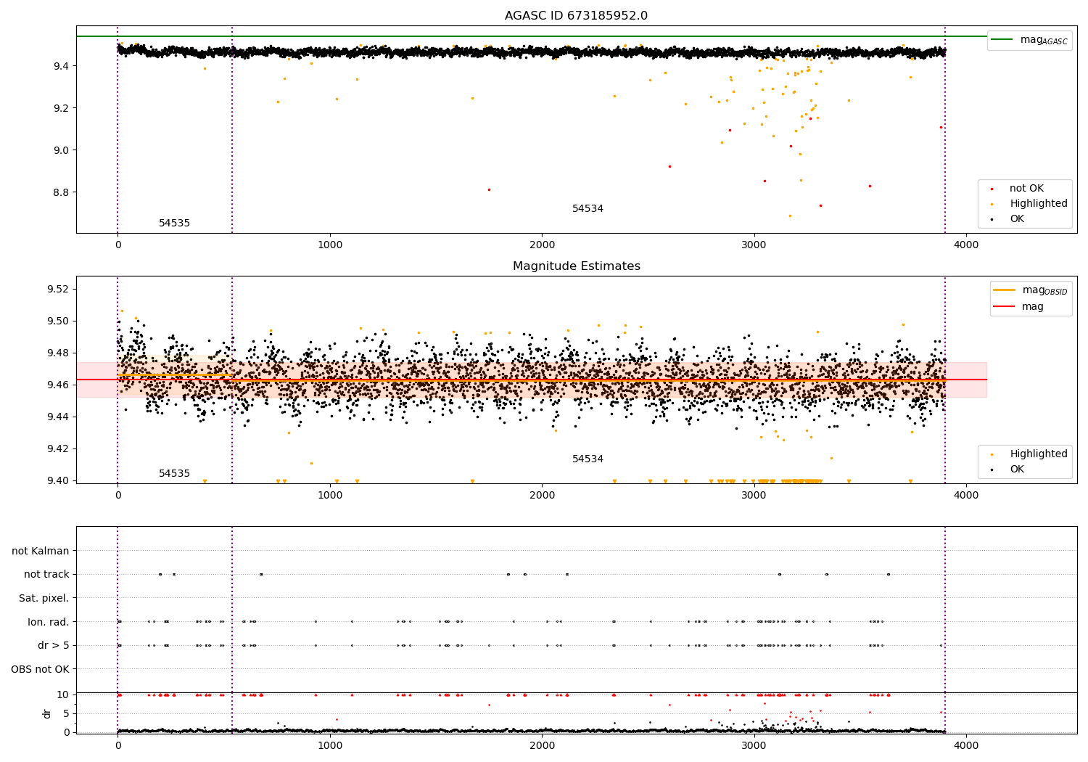Click the 'Sat. pixel.' row label
This screenshot has height=762, width=1088.
(44, 599)
